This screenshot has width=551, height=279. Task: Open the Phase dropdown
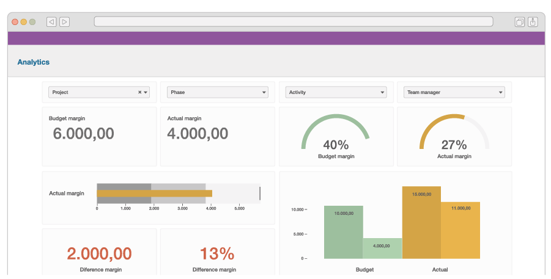[x=218, y=92]
